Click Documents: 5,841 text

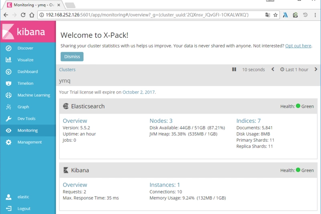[x=254, y=128]
